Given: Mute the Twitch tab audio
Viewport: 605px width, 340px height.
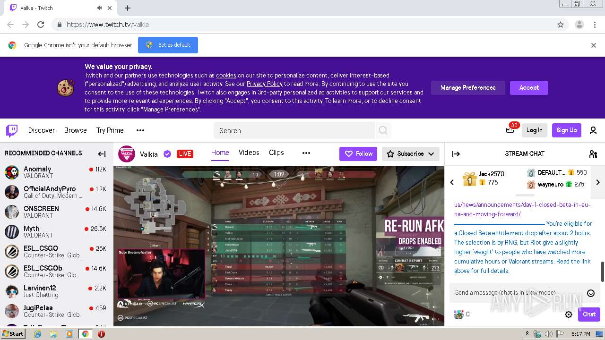Looking at the screenshot, I should coord(100,8).
